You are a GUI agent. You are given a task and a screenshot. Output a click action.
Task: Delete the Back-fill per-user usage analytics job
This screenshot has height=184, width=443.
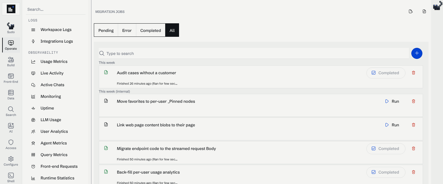[413, 172]
